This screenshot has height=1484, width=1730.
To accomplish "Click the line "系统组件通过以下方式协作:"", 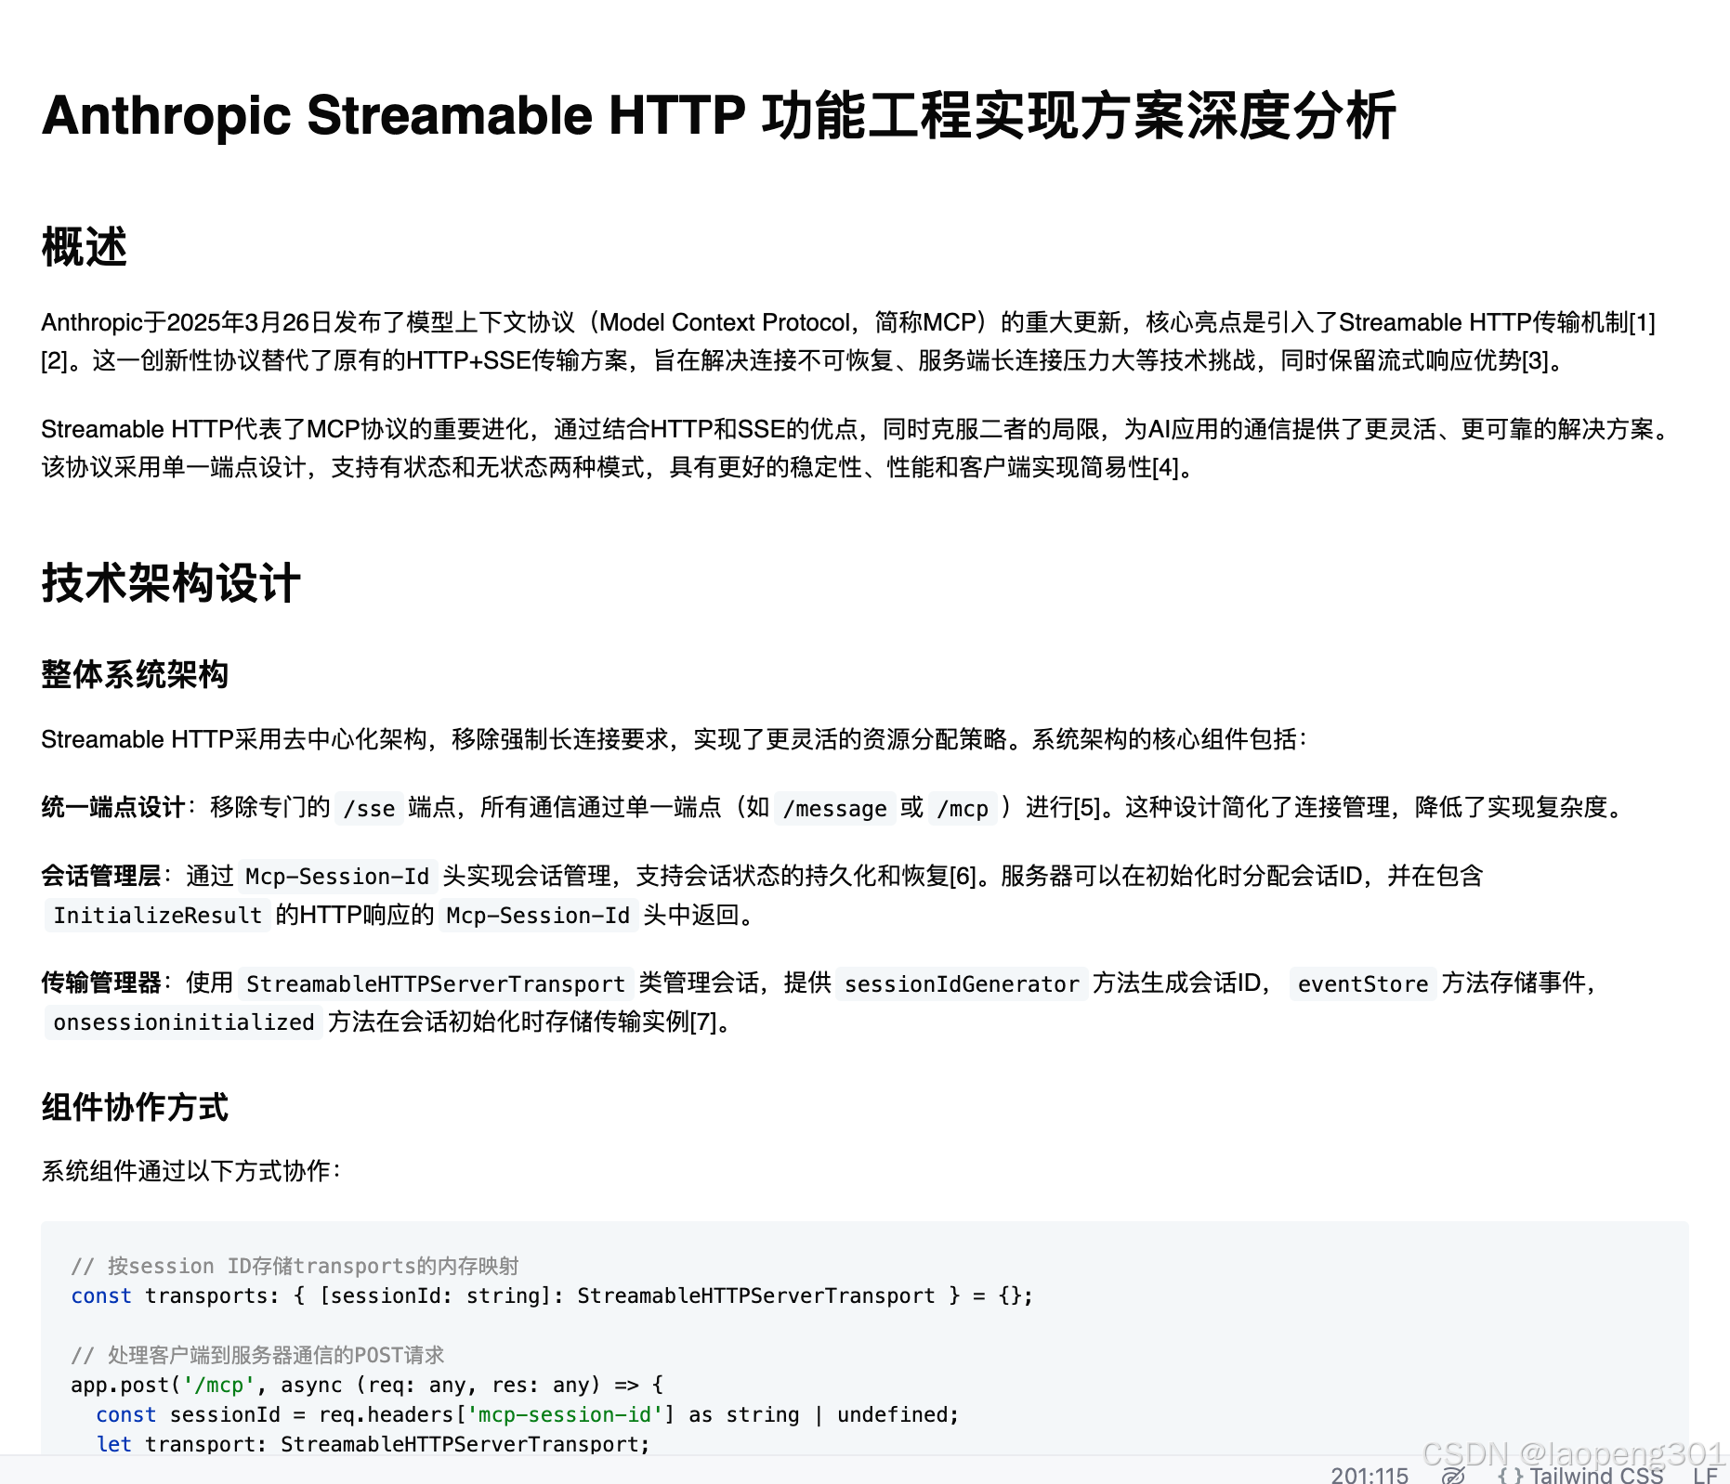I will [x=191, y=1171].
